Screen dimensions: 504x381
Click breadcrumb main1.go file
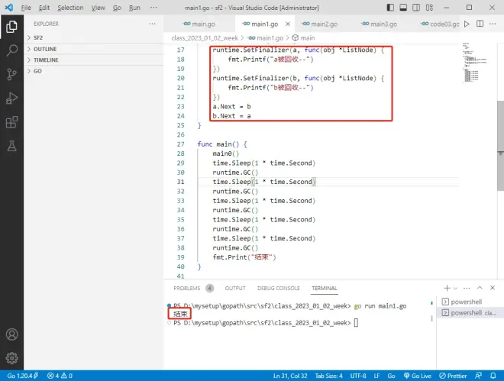click(x=267, y=38)
